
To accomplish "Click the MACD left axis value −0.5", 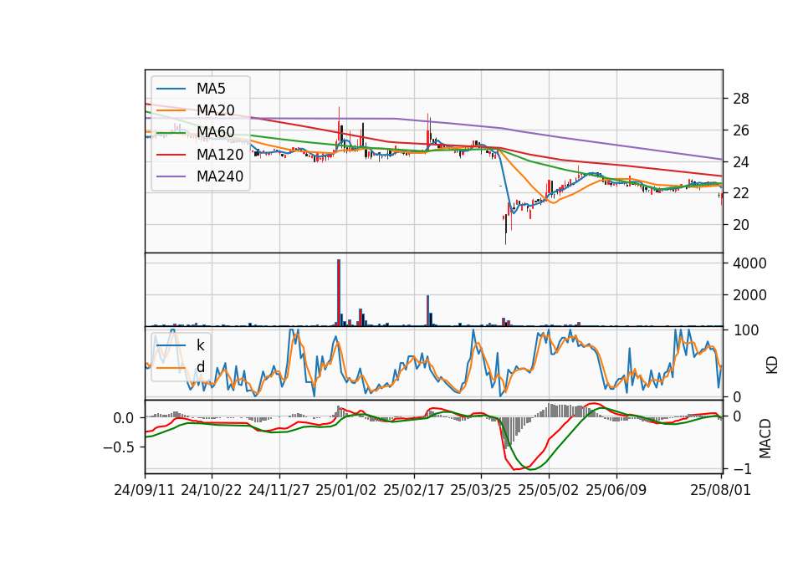I will 118,447.
